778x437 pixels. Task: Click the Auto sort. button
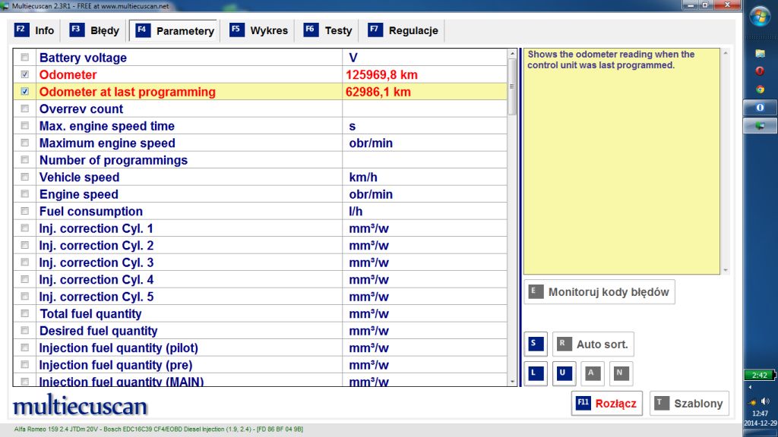593,344
